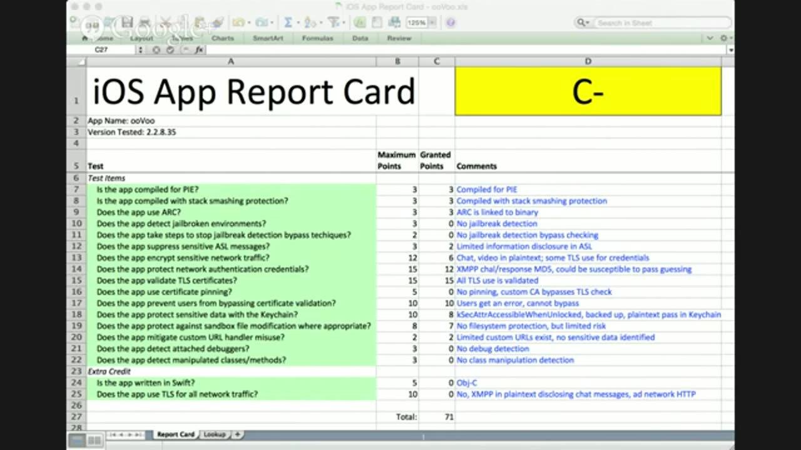This screenshot has width=801, height=450.
Task: Switch to Page Layout view button
Action: coord(94,441)
